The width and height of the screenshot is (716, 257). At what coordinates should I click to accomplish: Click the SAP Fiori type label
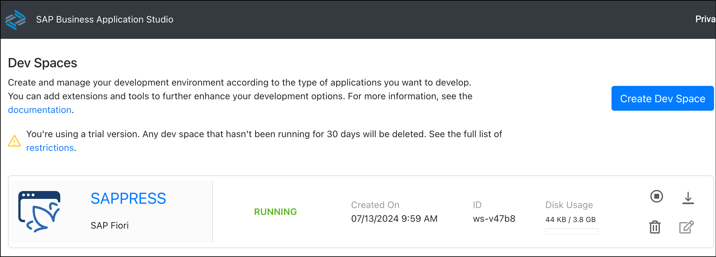pos(109,226)
